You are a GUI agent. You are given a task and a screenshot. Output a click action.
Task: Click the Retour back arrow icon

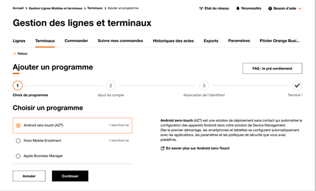point(15,54)
